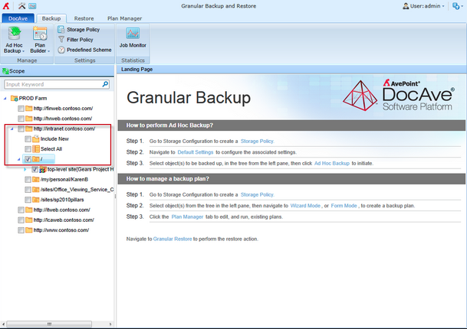Viewport: 467px width, 329px height.
Task: Uncheck the top-level site checkbox
Action: click(35, 169)
